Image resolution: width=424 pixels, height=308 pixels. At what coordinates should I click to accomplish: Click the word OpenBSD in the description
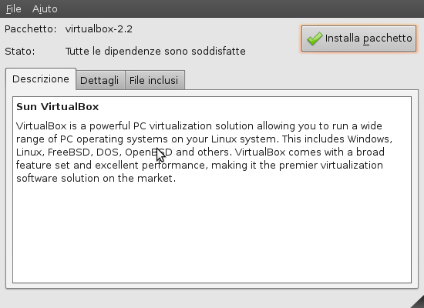click(x=149, y=152)
